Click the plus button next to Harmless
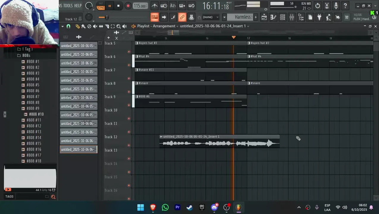 click(255, 17)
